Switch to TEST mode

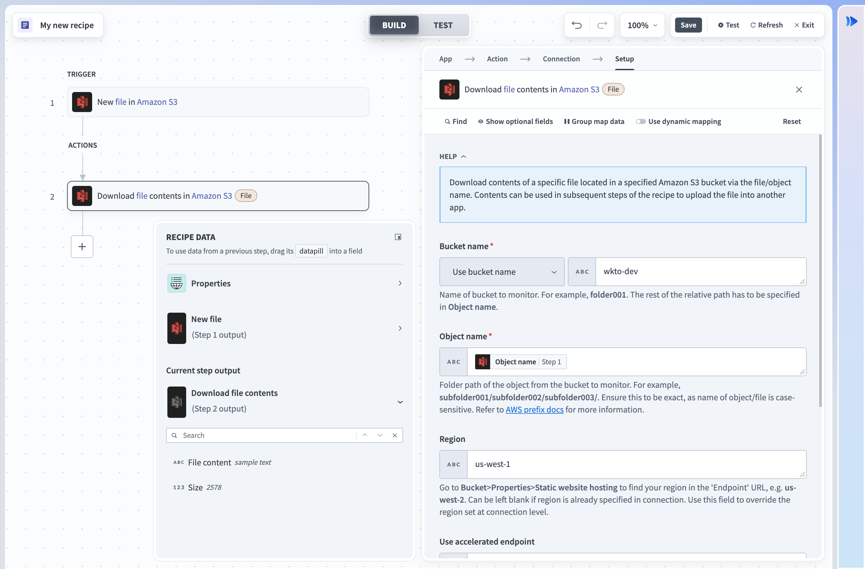[x=443, y=25]
